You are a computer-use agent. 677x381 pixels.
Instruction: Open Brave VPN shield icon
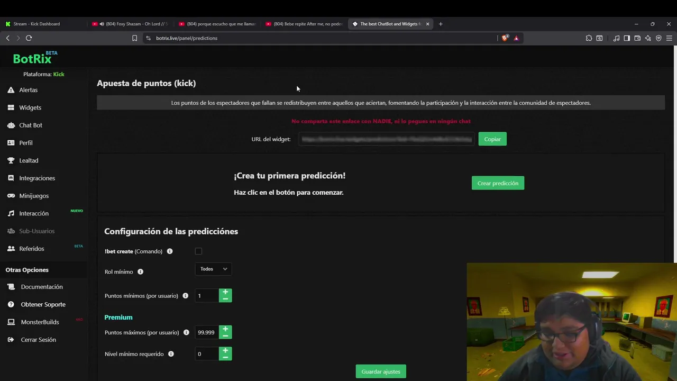[658, 38]
